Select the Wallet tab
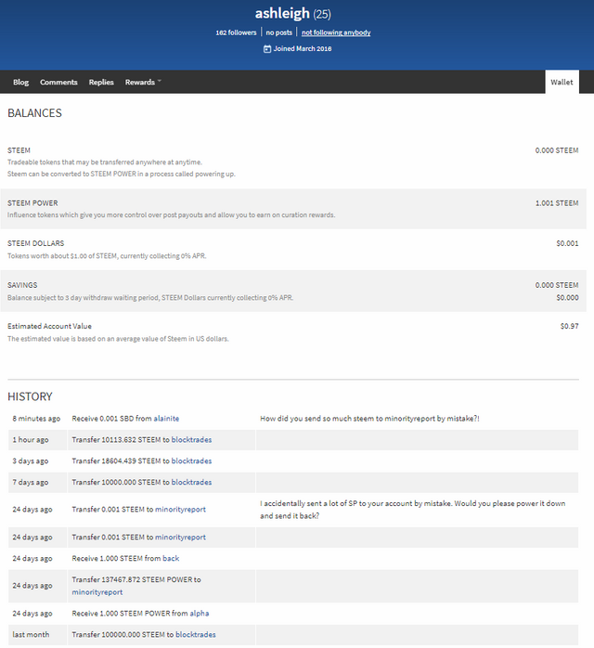The height and width of the screenshot is (648, 594). (562, 82)
